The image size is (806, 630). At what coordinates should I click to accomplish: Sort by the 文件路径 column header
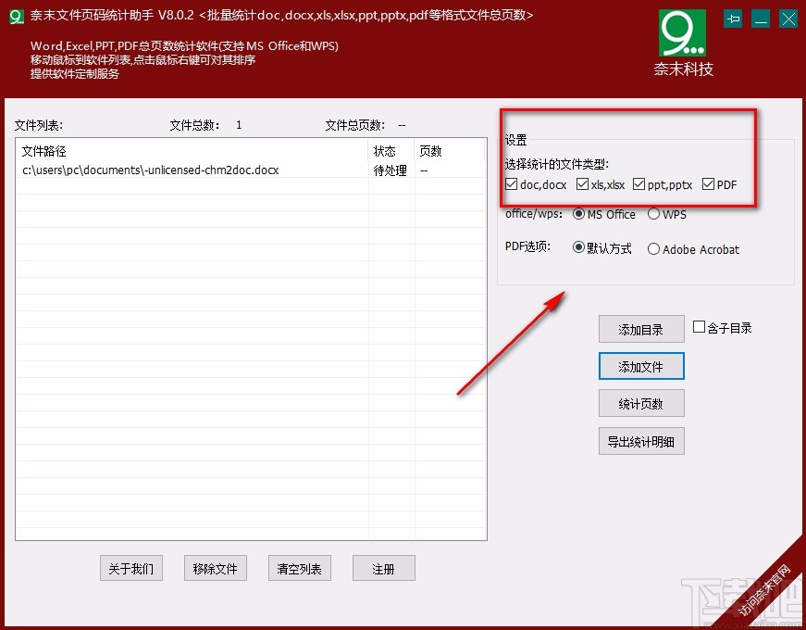pos(192,151)
